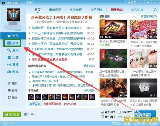The height and width of the screenshot is (126, 160).
Task: Open forum post 【每日话题】6月23日 电子竞技正规化
Action: (62, 86)
